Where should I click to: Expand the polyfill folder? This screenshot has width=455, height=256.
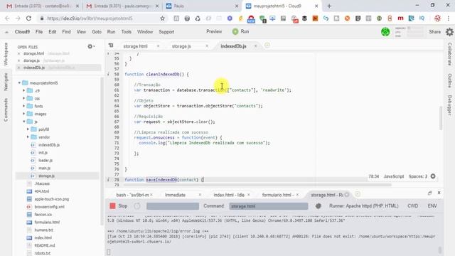coord(28,129)
